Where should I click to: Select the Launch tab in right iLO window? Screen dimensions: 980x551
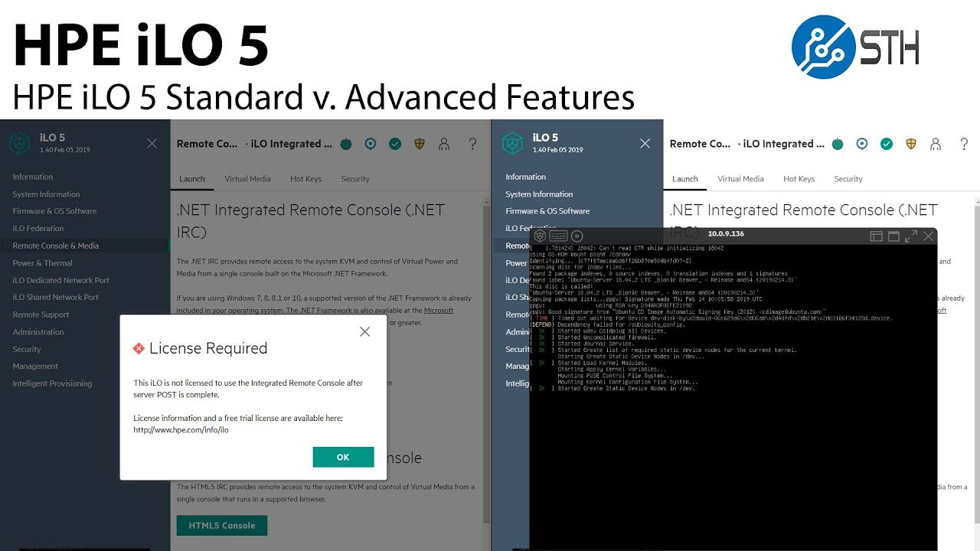[x=685, y=179]
